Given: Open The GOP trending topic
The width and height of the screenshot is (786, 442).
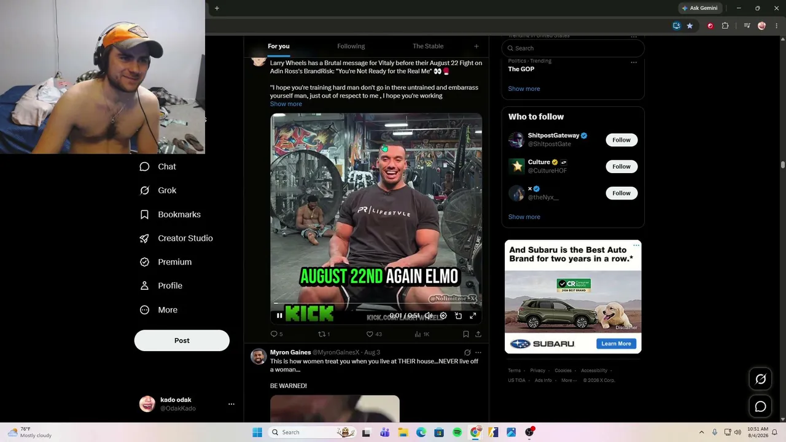Looking at the screenshot, I should [521, 69].
